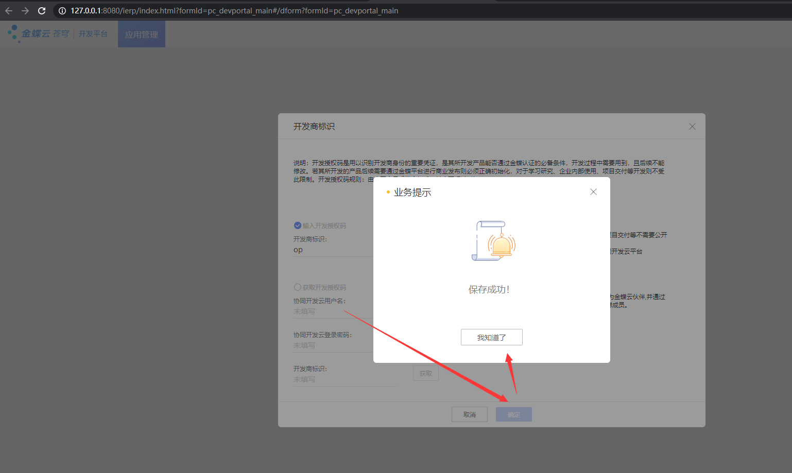The image size is (792, 473).
Task: Click the 保存成功! message text
Action: pos(489,290)
